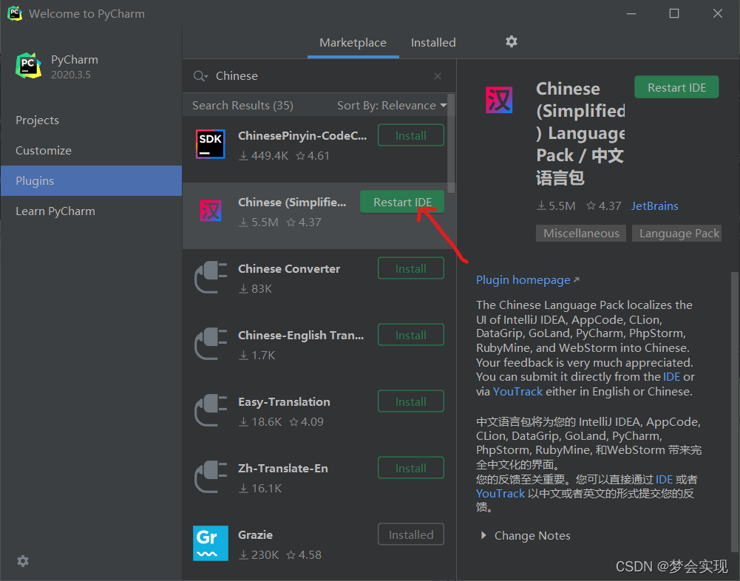This screenshot has width=740, height=581.
Task: Open plugin settings gear next to Installed tab
Action: coord(512,41)
